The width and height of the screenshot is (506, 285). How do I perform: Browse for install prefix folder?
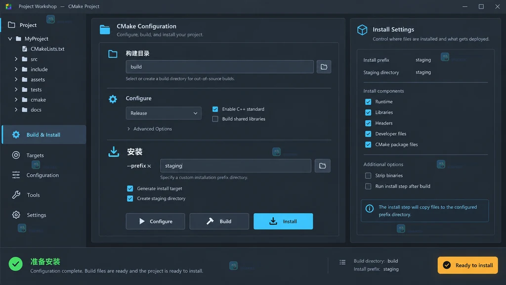[x=322, y=166]
